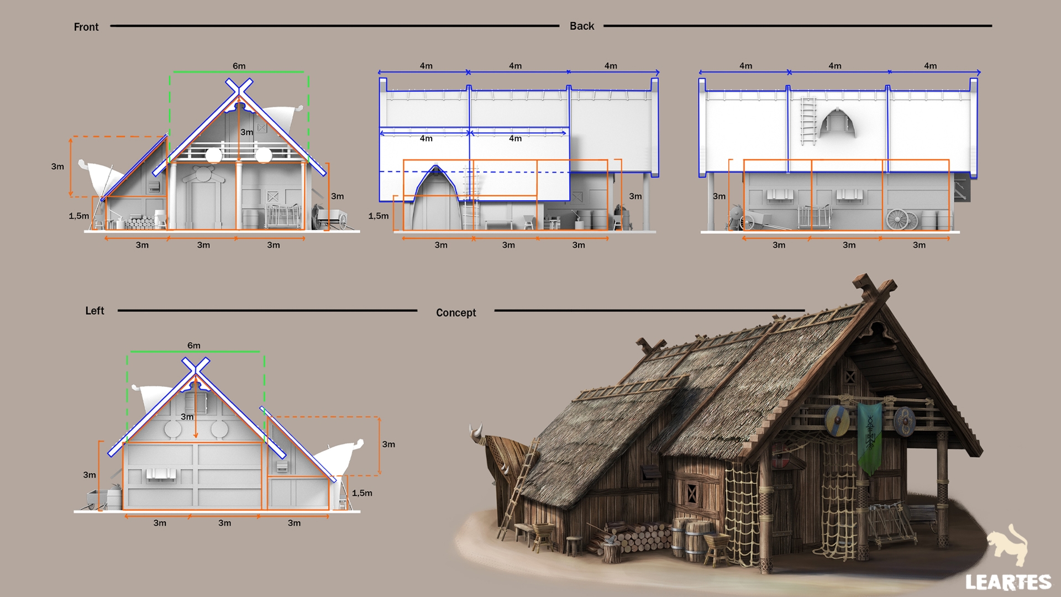Click the "Concept" section heading
This screenshot has width=1061, height=597.
(x=456, y=312)
